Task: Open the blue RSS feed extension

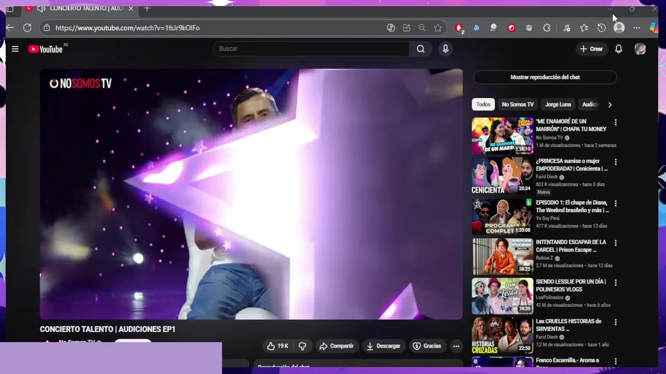Action: point(476,28)
